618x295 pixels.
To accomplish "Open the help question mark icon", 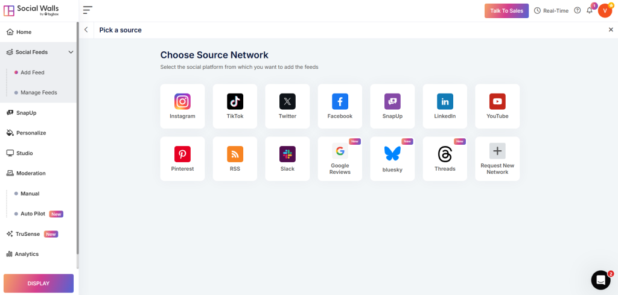I will 578,11.
